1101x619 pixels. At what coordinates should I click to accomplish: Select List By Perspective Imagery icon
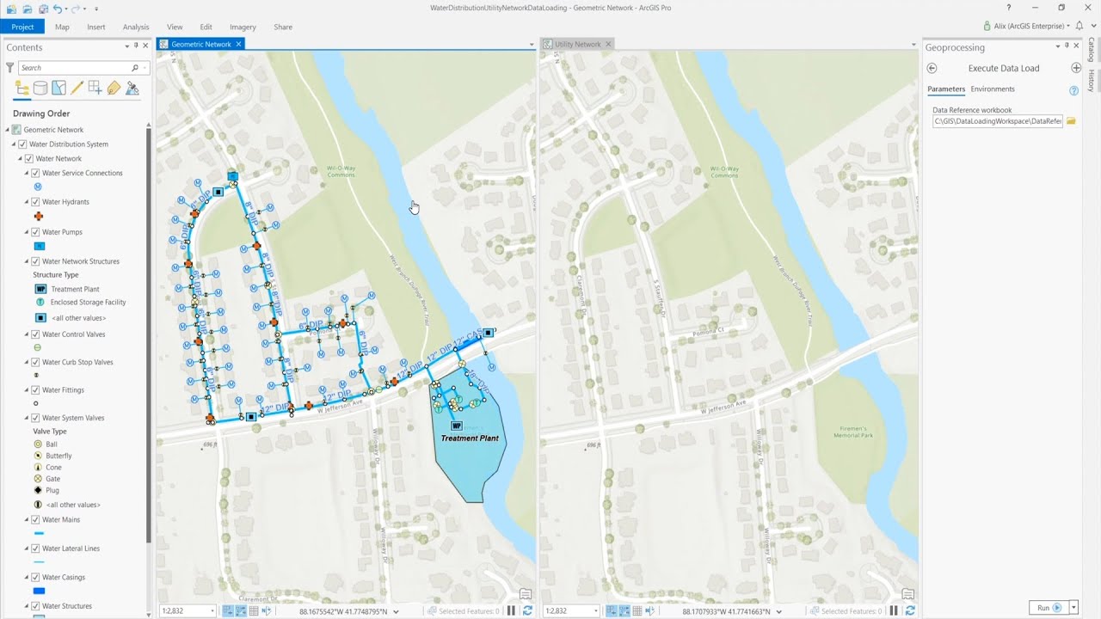132,88
